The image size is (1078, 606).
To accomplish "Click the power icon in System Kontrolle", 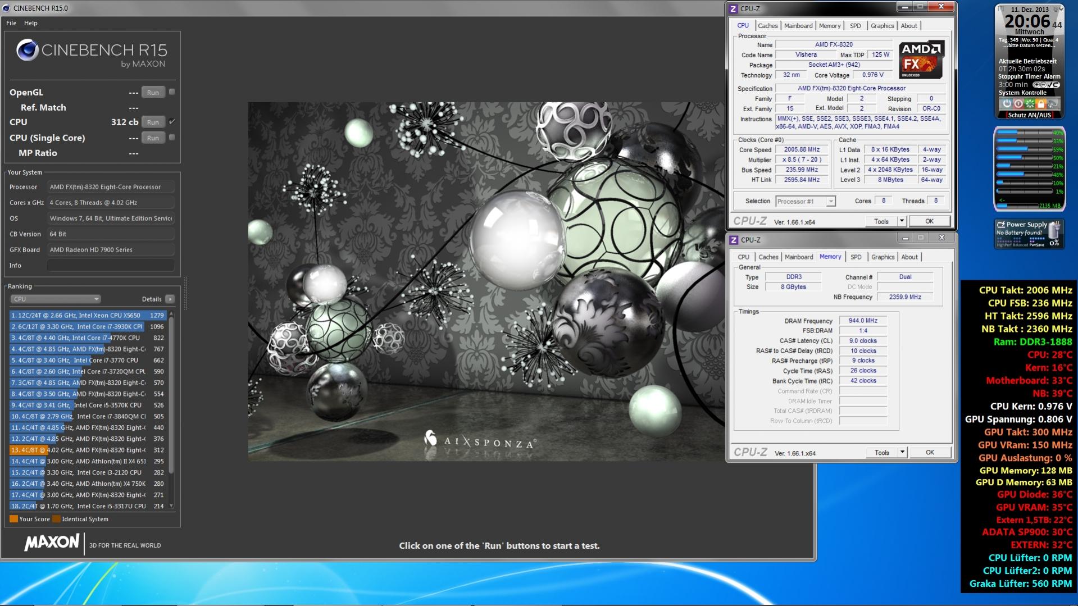I will point(1007,104).
